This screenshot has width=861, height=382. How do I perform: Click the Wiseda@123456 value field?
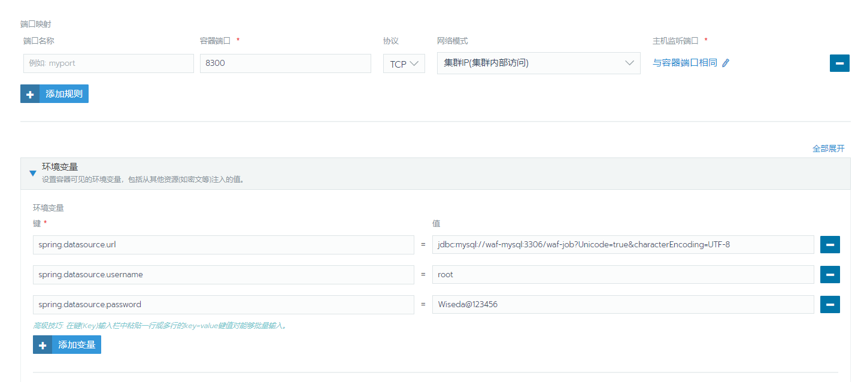[x=622, y=304]
